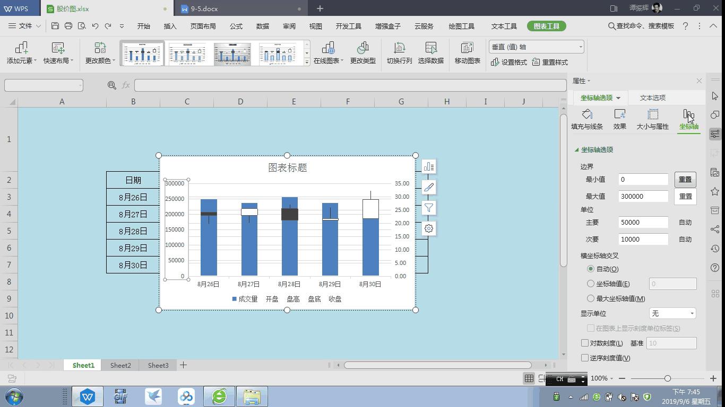Image resolution: width=725 pixels, height=407 pixels.
Task: Collapse the Axis Options (坐标轴选项) section
Action: pyautogui.click(x=577, y=150)
